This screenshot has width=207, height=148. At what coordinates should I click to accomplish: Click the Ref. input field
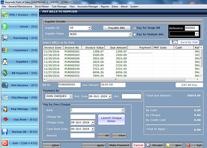click(x=131, y=96)
